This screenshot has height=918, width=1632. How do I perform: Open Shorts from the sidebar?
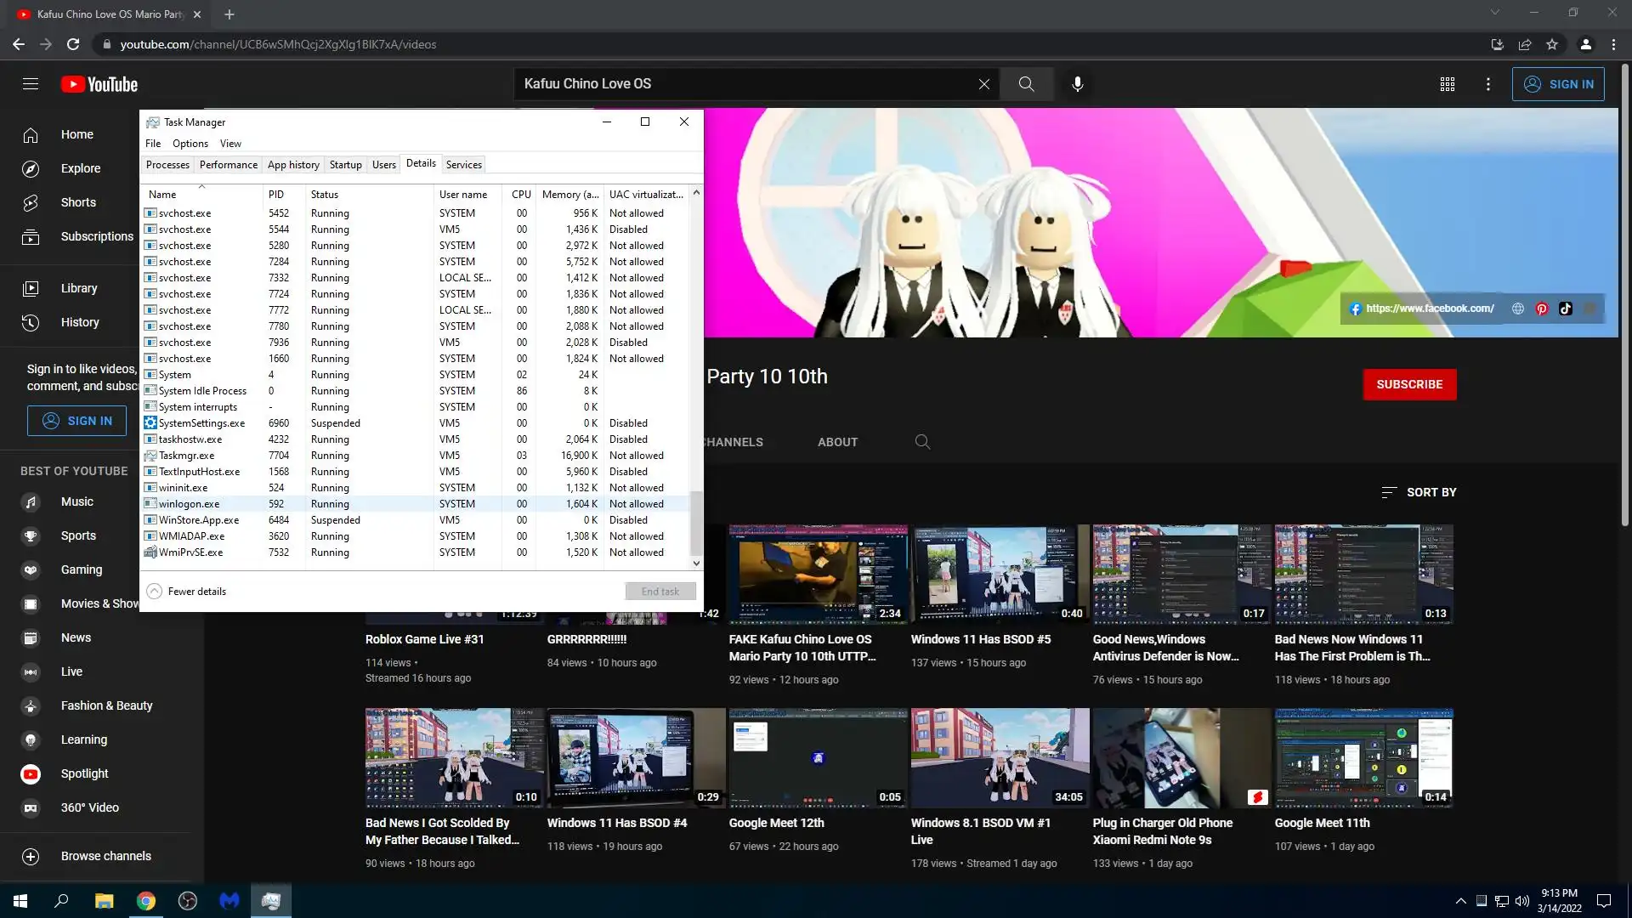click(77, 202)
